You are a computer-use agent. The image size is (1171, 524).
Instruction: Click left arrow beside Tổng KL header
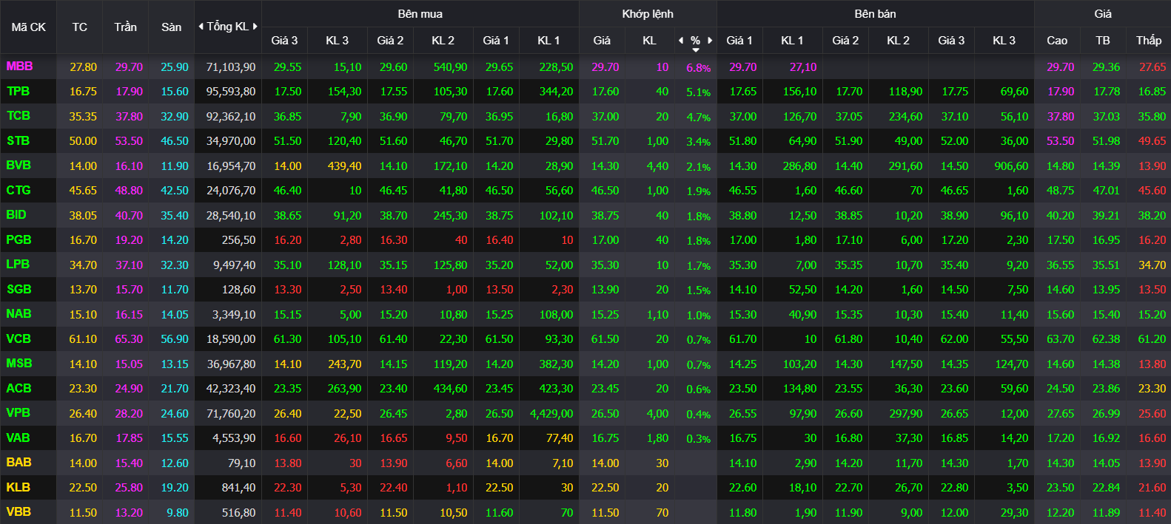pos(201,27)
